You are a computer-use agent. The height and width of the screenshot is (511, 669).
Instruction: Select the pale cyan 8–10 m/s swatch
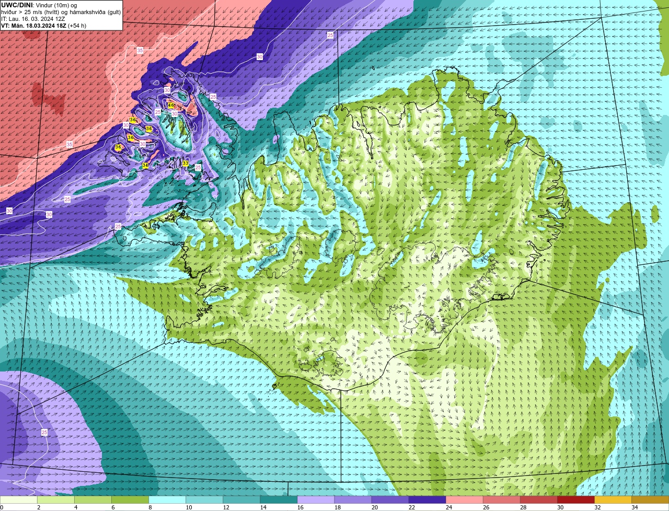coord(167,500)
